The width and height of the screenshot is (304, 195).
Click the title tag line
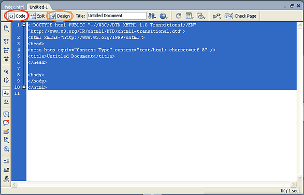click(71, 56)
